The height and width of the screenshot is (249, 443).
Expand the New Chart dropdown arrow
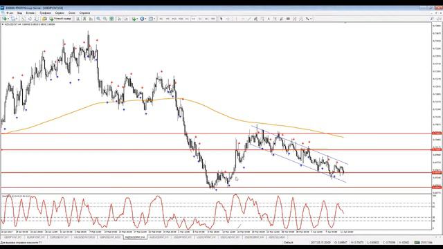click(x=8, y=19)
